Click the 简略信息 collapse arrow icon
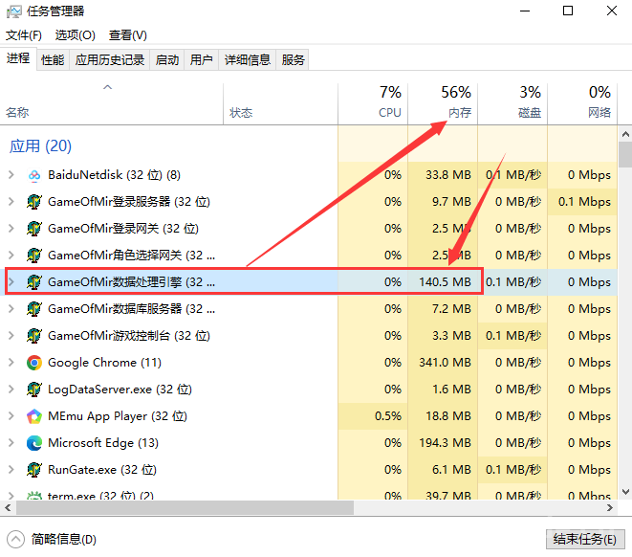 [15, 539]
